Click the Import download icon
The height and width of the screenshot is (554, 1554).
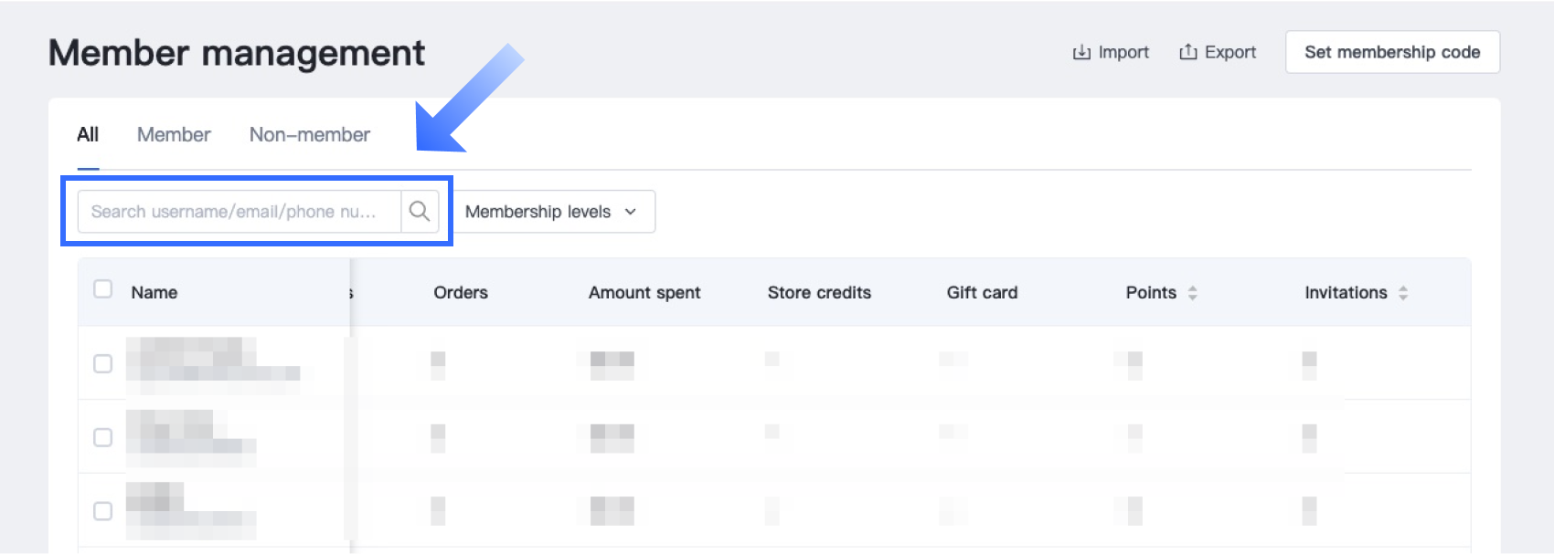[x=1081, y=52]
